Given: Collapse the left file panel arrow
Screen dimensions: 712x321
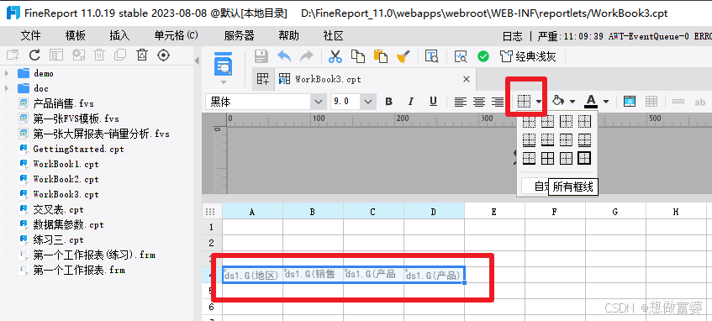Looking at the screenshot, I should pos(197,61).
